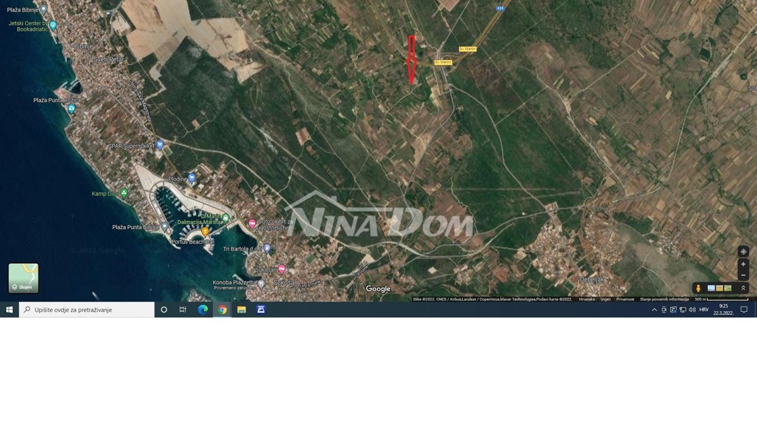Open the Windows Start menu
The height and width of the screenshot is (426, 757).
(9, 310)
